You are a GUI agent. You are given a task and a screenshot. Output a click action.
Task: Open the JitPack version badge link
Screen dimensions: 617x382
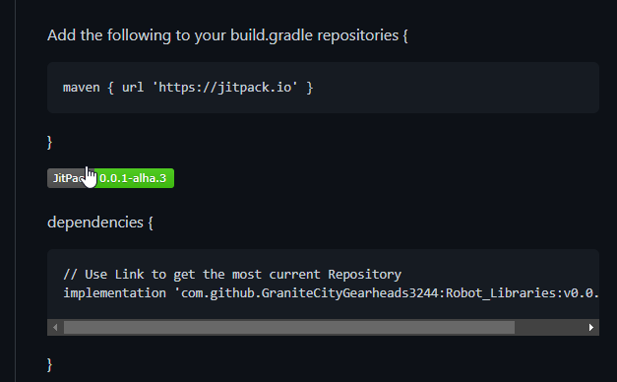coord(110,178)
